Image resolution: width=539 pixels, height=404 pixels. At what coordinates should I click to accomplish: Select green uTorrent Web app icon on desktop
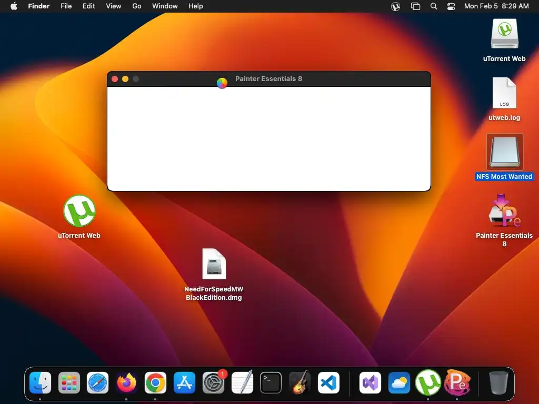(79, 211)
